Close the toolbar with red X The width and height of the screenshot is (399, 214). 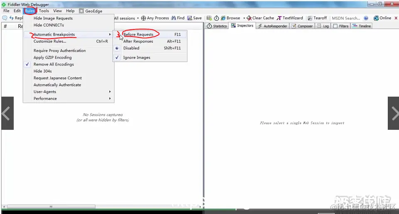[396, 18]
